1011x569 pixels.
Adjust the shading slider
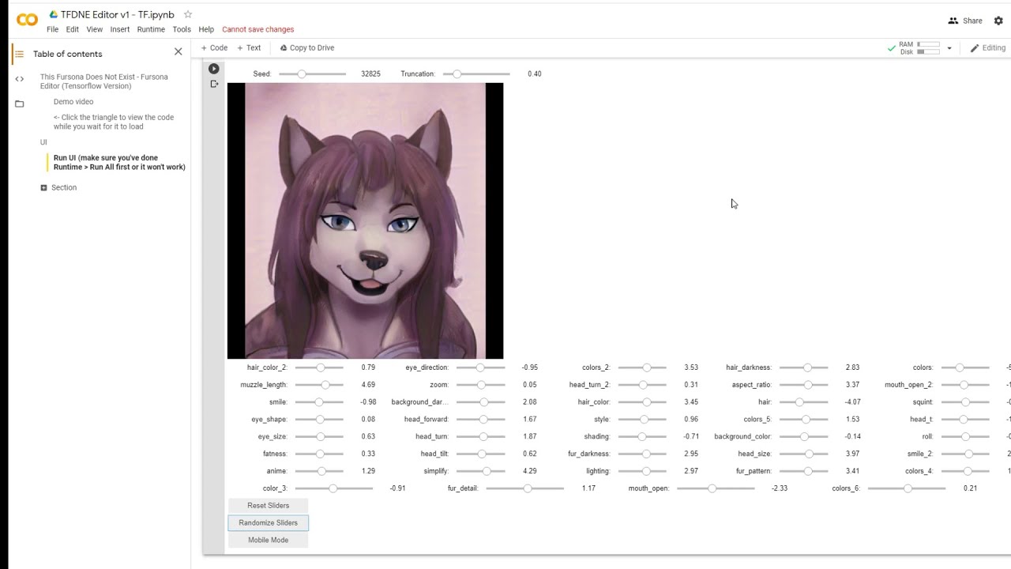pyautogui.click(x=642, y=437)
